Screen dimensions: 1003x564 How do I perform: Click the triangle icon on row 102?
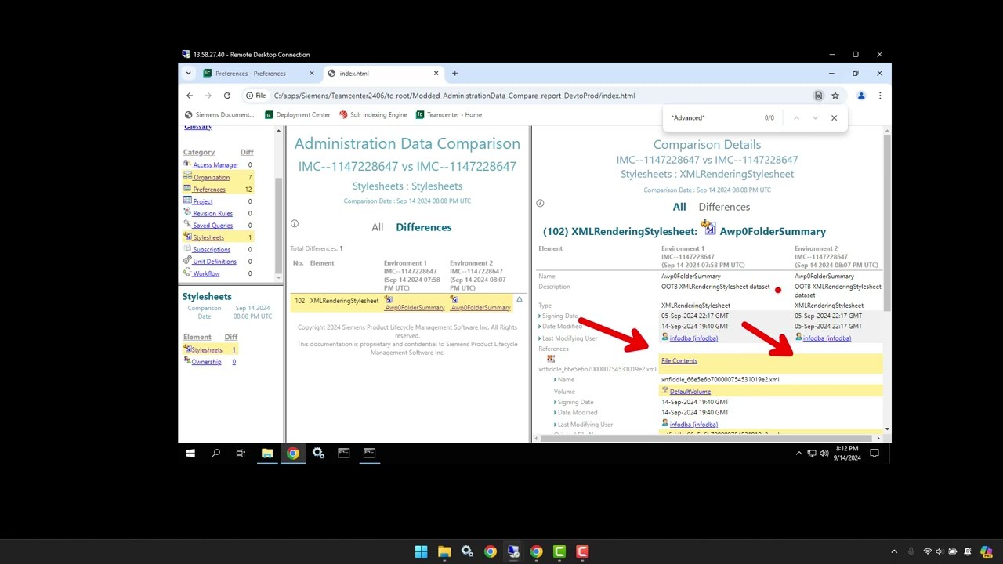(519, 299)
